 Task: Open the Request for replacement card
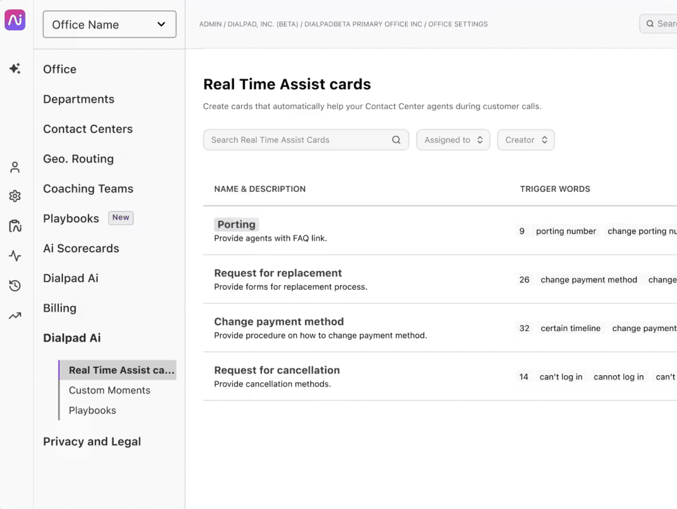pyautogui.click(x=278, y=273)
